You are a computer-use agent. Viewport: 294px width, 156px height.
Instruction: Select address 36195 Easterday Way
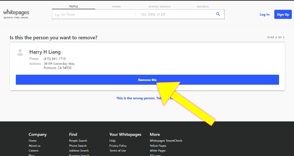(x=59, y=64)
